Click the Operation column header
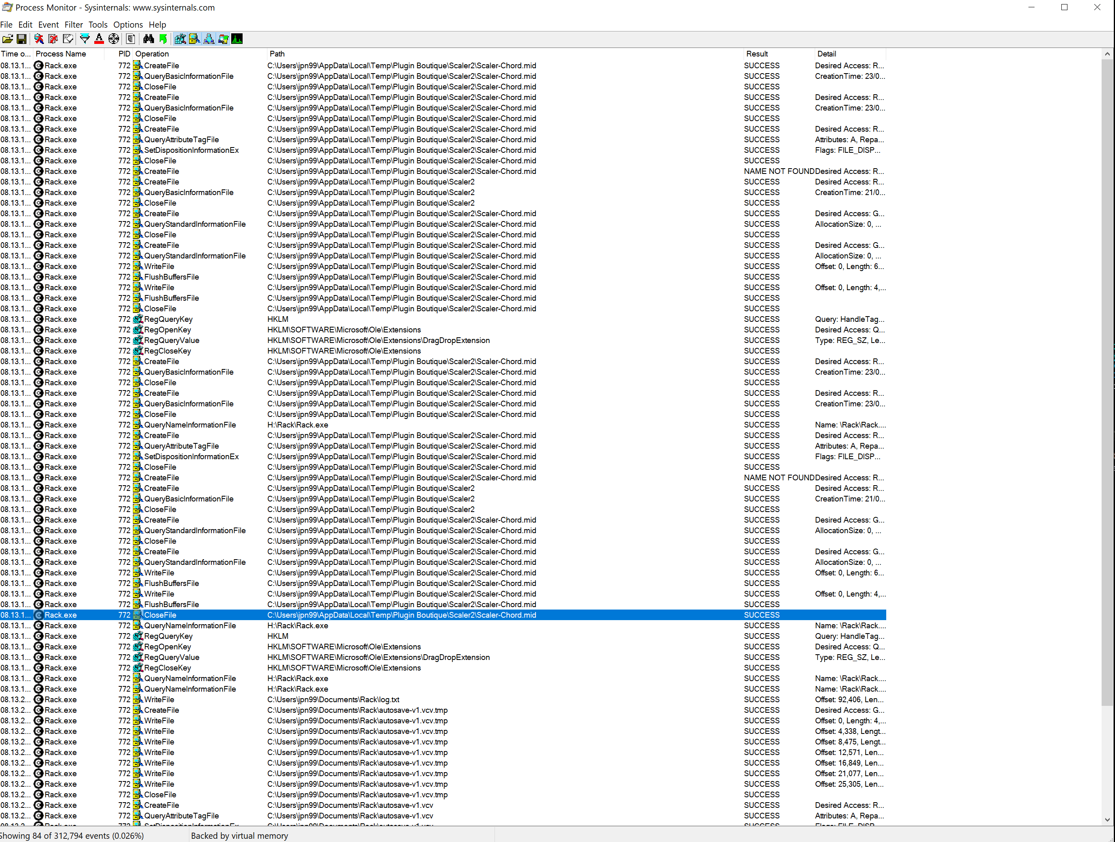This screenshot has width=1115, height=842. [152, 54]
